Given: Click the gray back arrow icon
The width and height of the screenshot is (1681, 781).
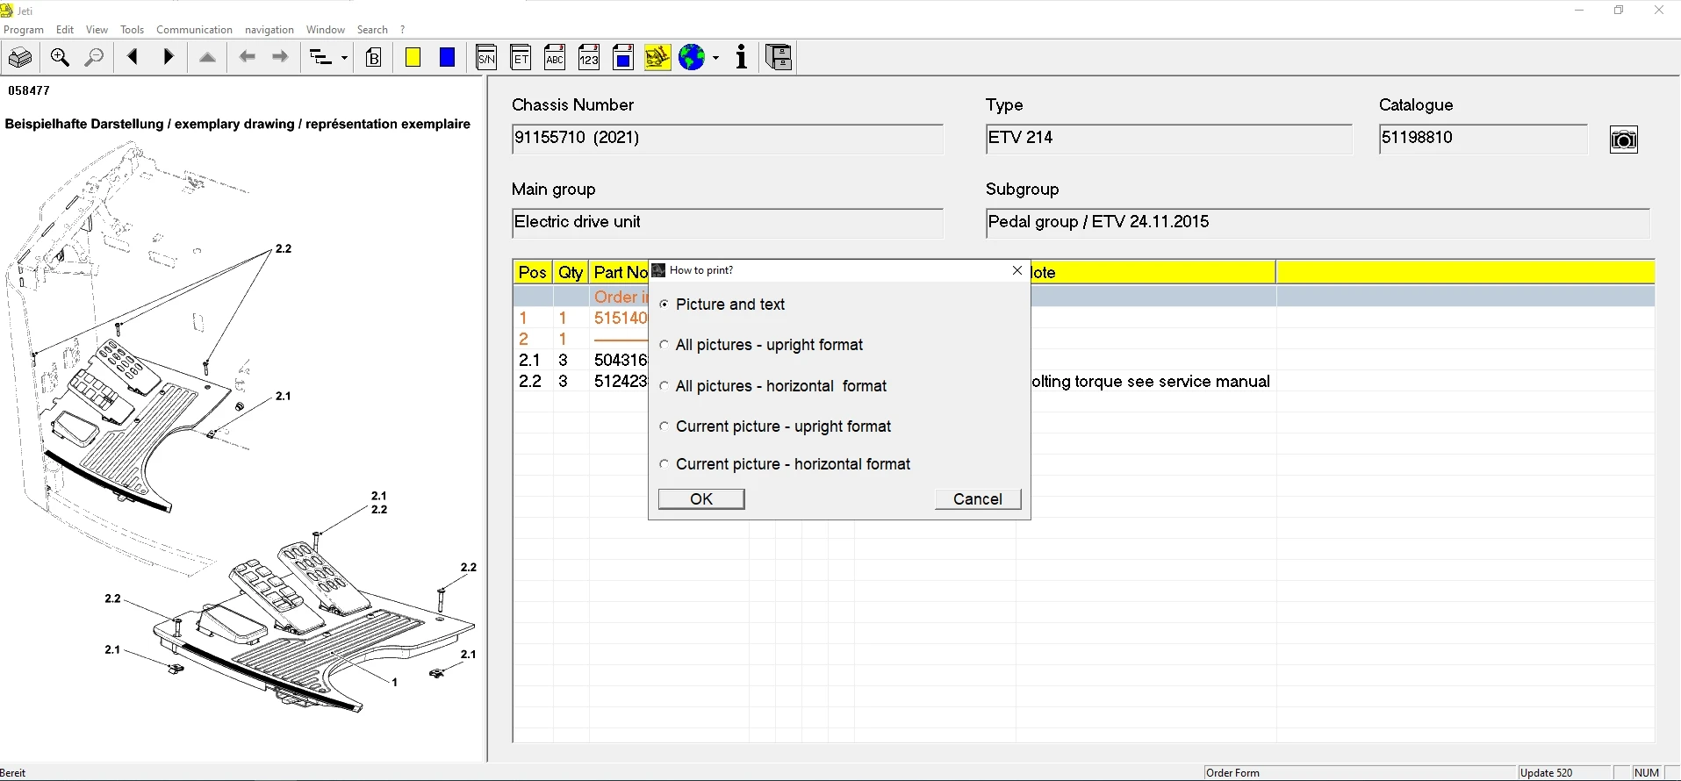Looking at the screenshot, I should 248,58.
